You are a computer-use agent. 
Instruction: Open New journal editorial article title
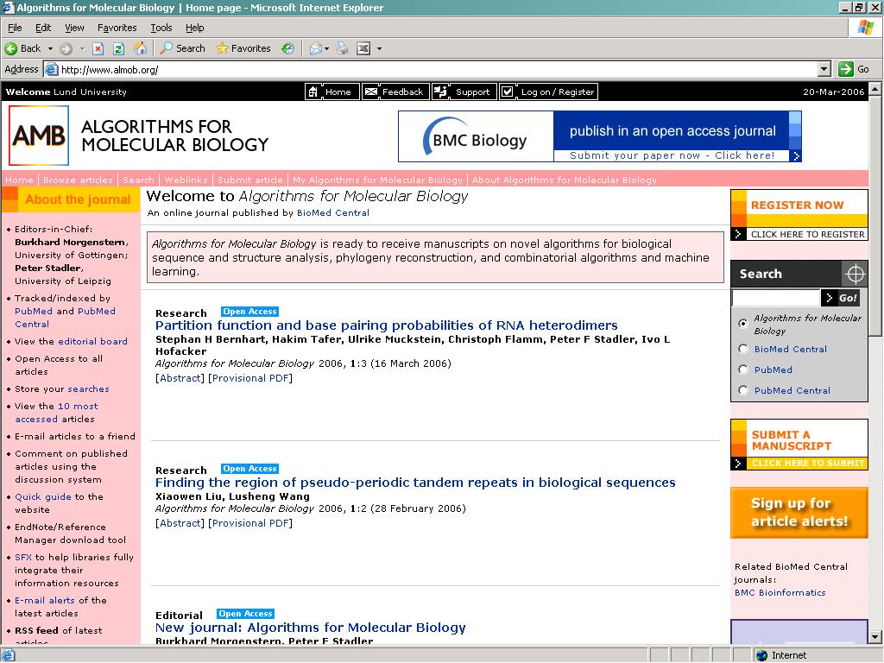(x=310, y=628)
